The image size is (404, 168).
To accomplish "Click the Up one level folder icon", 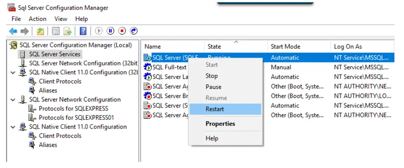I will pos(40,31).
